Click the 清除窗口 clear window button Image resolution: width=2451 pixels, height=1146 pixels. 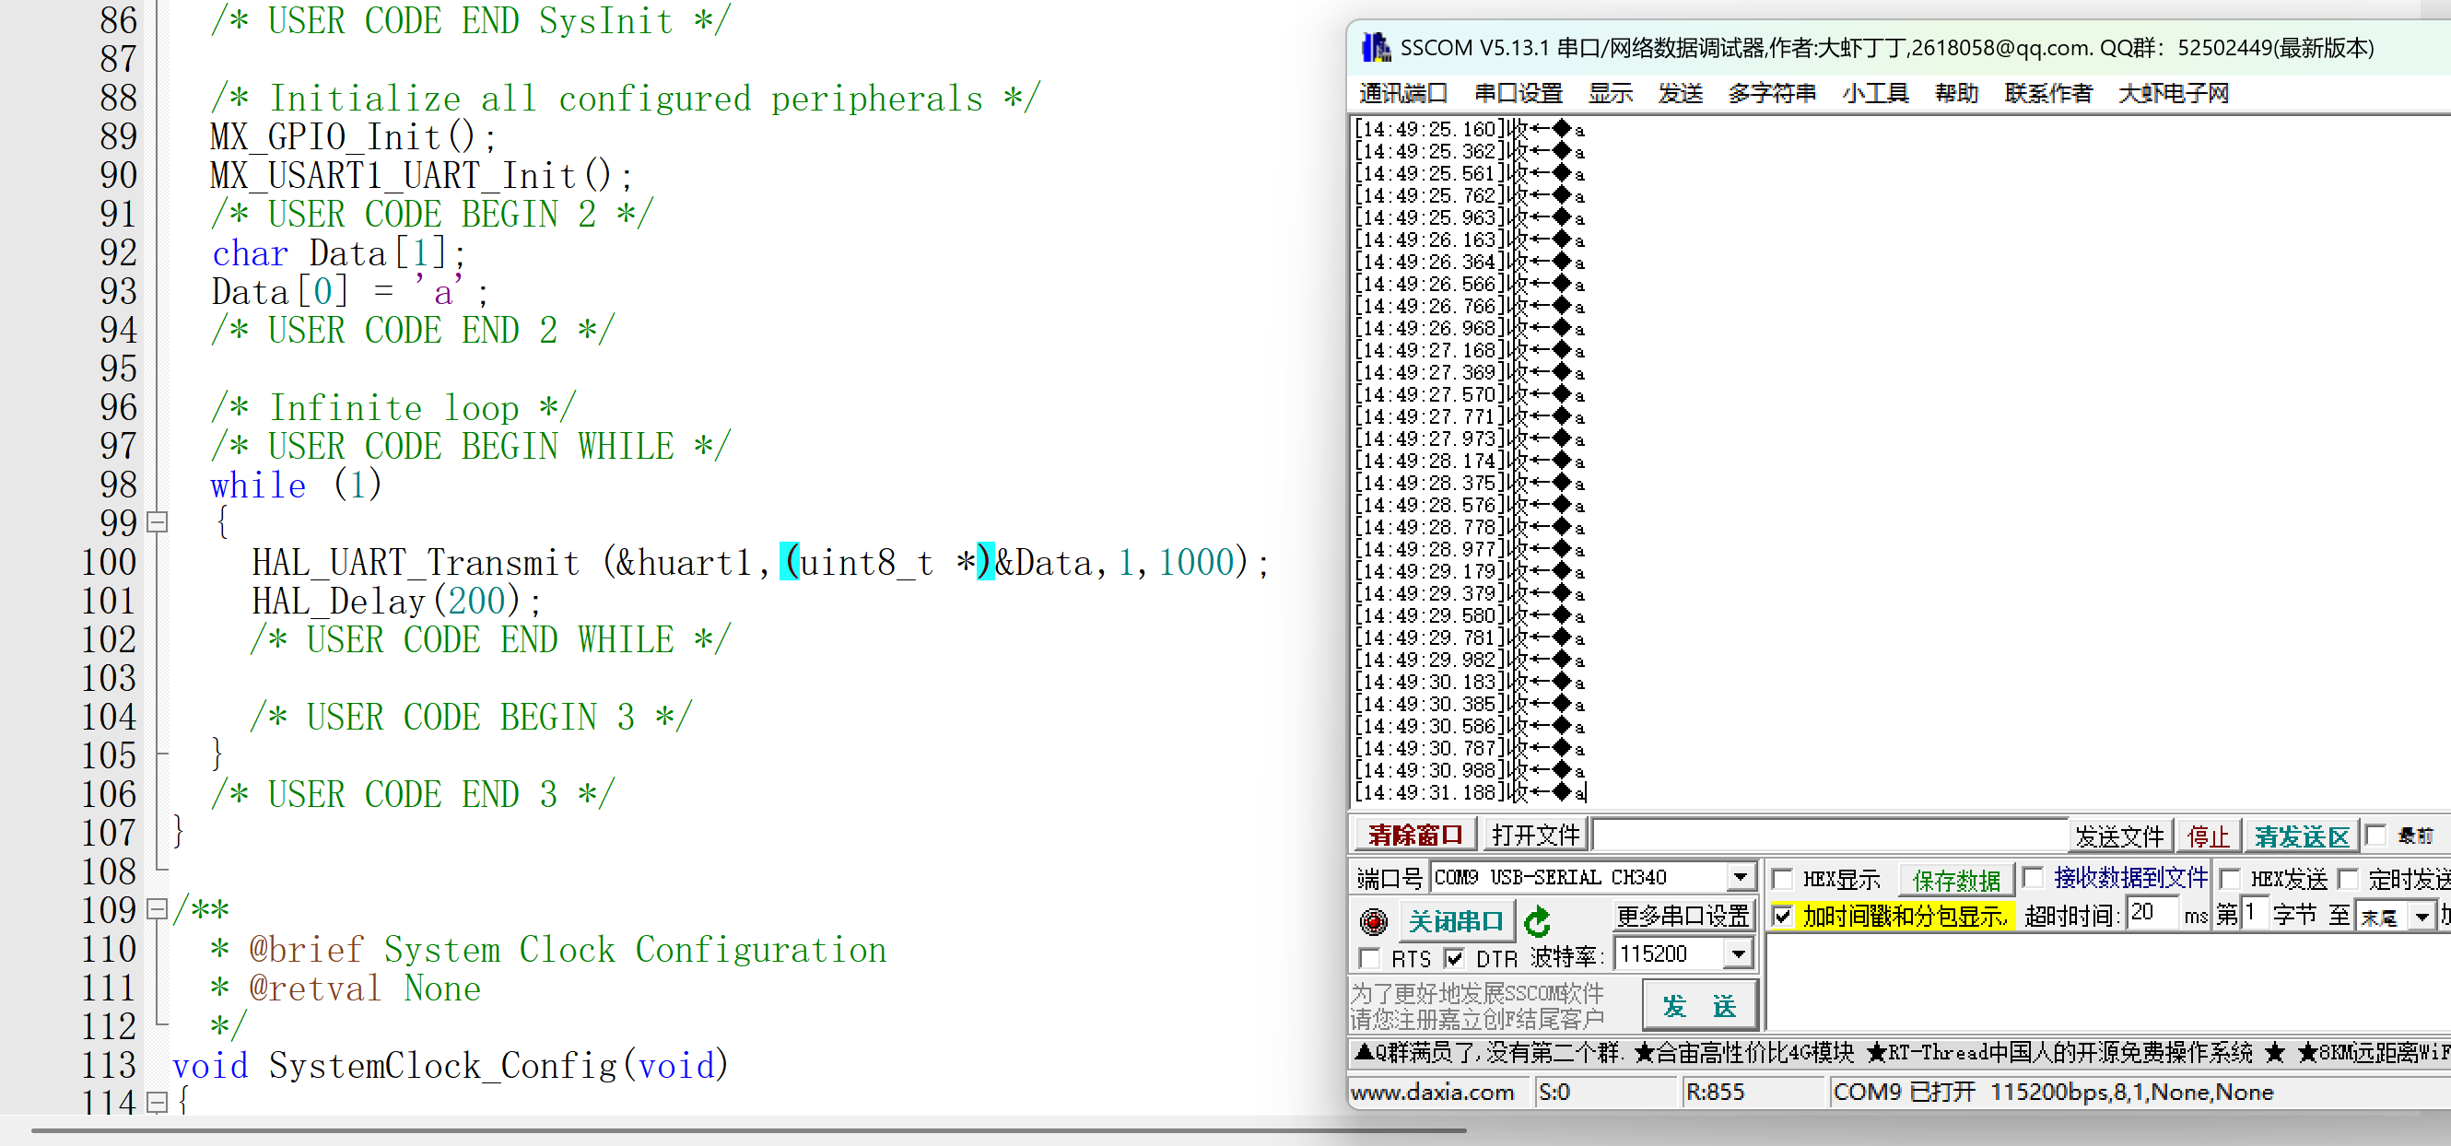point(1414,835)
